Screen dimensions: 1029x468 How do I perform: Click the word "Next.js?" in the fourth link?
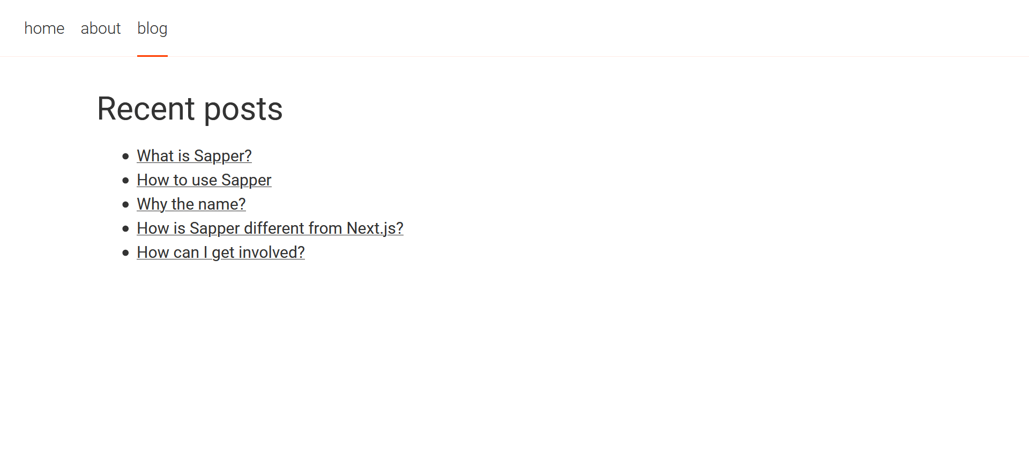pos(375,228)
